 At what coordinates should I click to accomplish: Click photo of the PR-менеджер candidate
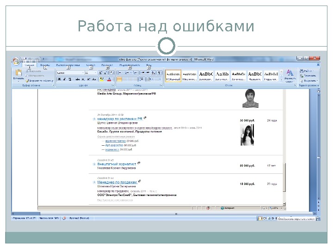point(251,99)
